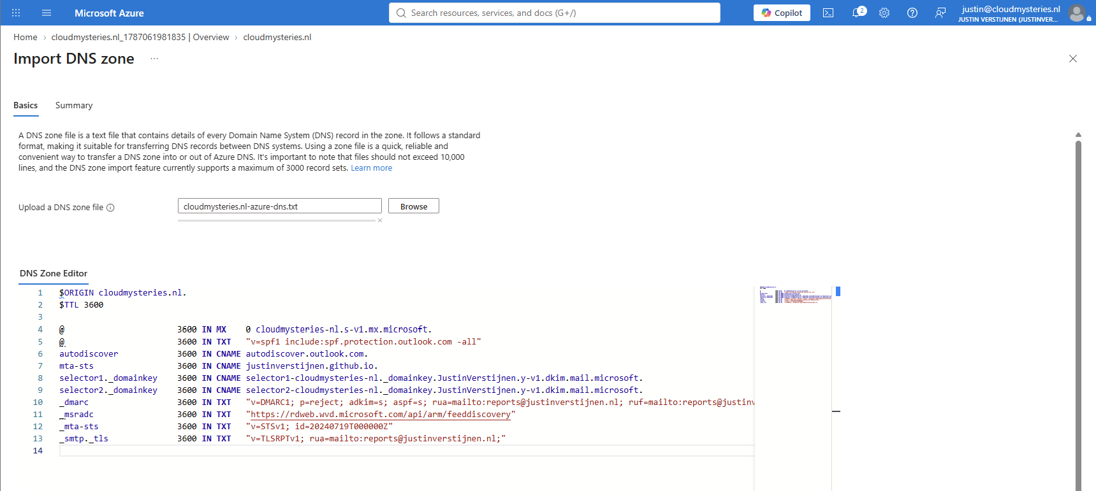The width and height of the screenshot is (1096, 491).
Task: Click the _msradc record name
Action: tap(77, 414)
